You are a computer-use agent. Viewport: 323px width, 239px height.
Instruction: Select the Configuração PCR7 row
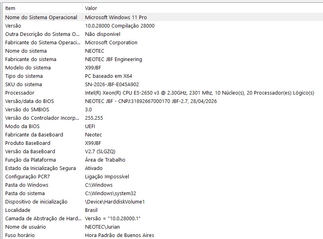28,177
